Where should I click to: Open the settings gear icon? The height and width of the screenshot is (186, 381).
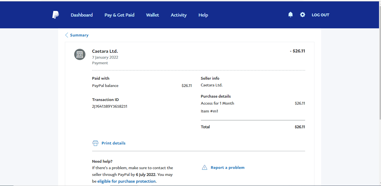303,15
